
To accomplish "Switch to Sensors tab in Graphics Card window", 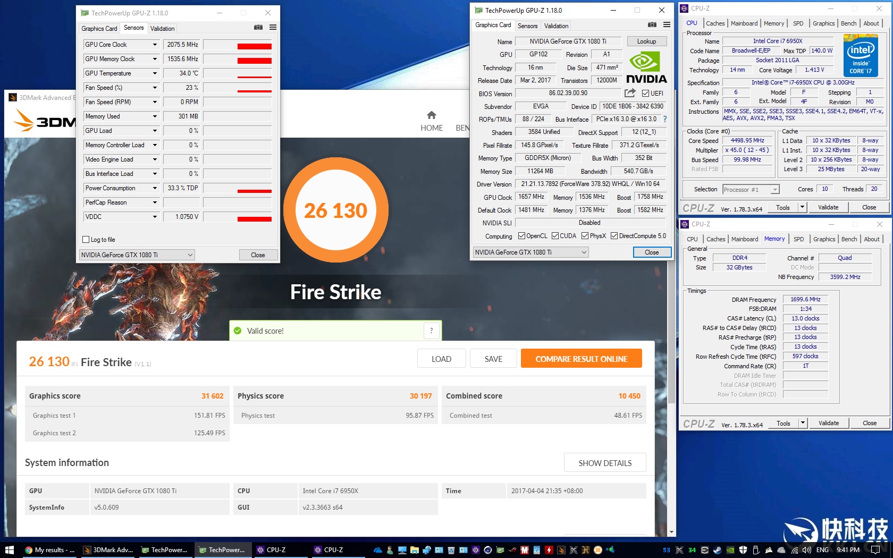I will (x=527, y=26).
